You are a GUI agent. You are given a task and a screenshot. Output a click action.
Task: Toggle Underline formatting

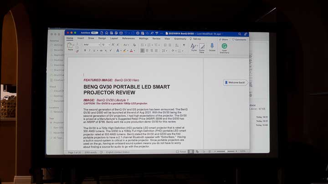(x=94, y=50)
